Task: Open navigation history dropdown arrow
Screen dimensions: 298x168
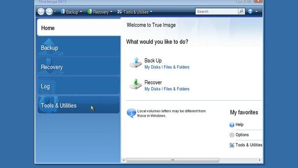Action: [x=55, y=12]
